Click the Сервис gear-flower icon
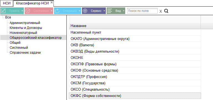The width and height of the screenshot is (213, 100). tap(85, 11)
